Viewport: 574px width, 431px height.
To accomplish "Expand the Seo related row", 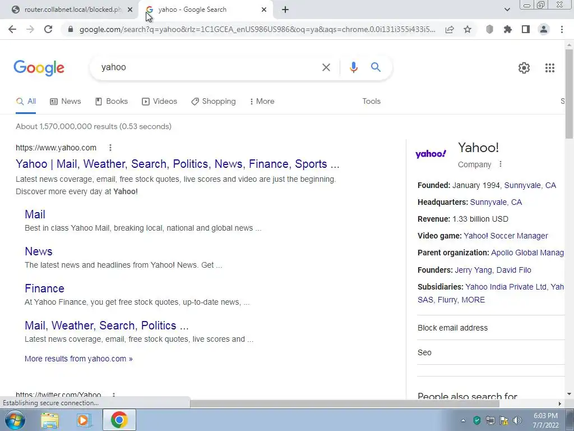I will [x=490, y=352].
